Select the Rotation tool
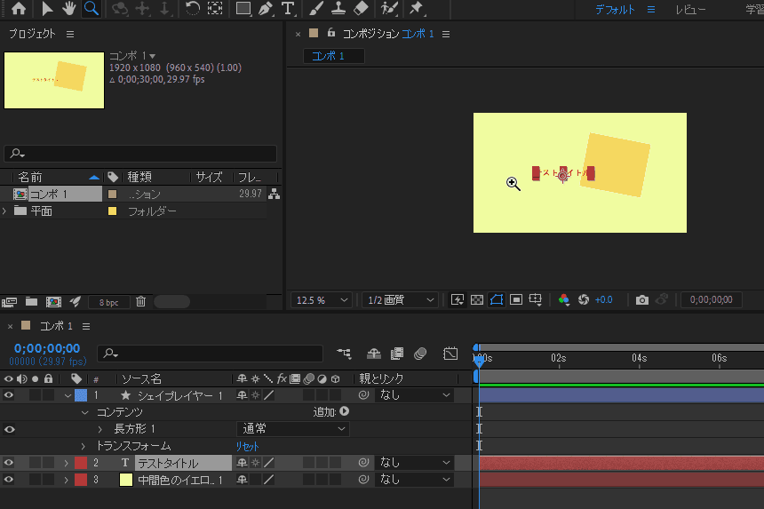Image resolution: width=764 pixels, height=509 pixels. [193, 8]
